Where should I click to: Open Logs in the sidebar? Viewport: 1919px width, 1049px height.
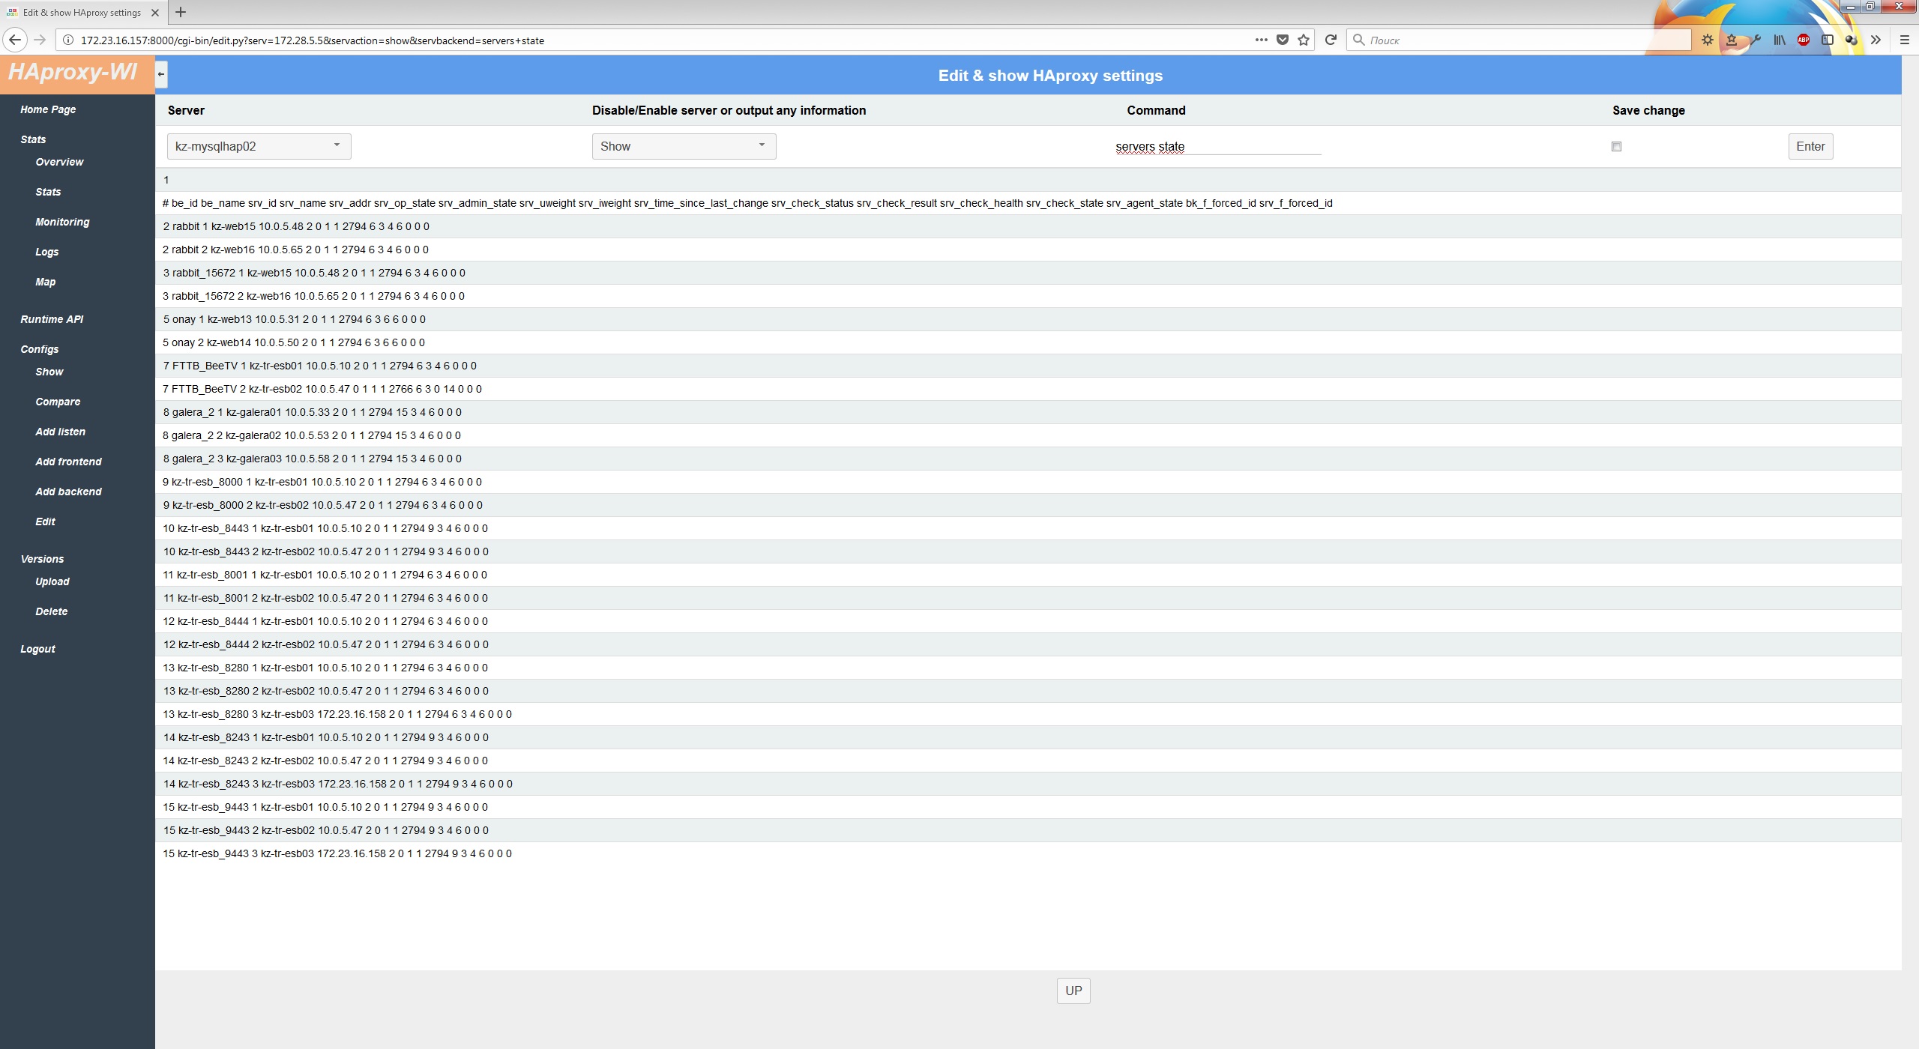tap(46, 252)
